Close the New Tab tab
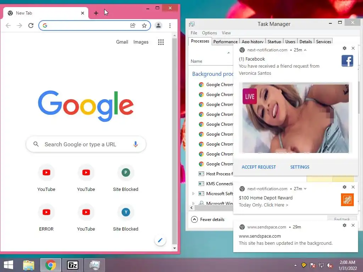Viewport: 363px width, 272px height. 82,13
